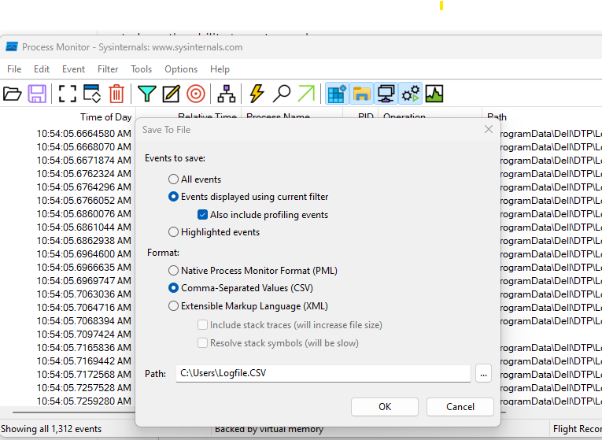Open the Options menu
This screenshot has height=440, width=602.
coord(181,69)
